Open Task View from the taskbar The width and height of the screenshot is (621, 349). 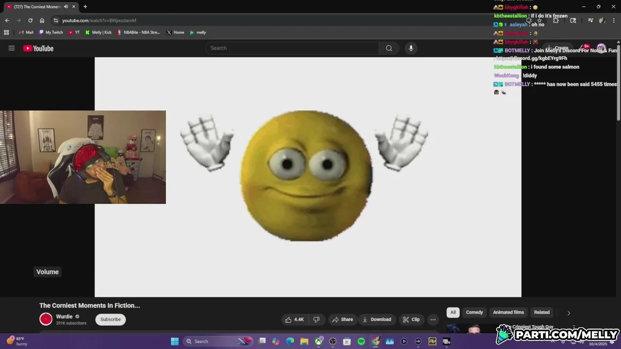(x=262, y=341)
